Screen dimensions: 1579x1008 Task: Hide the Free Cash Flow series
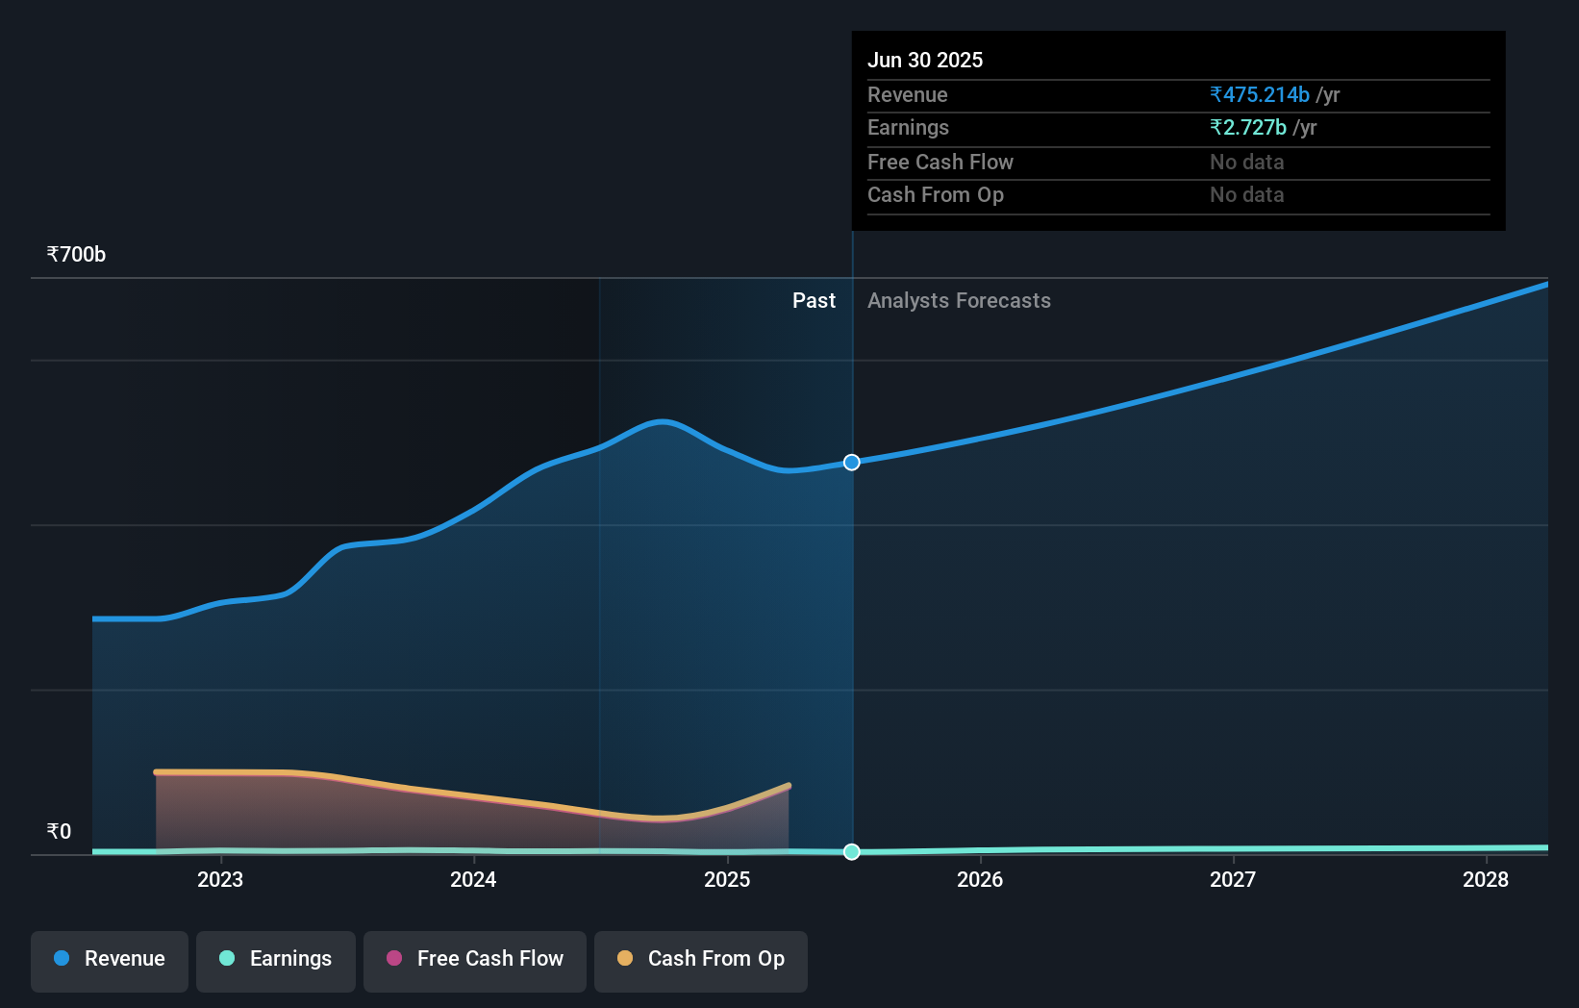pyautogui.click(x=474, y=960)
